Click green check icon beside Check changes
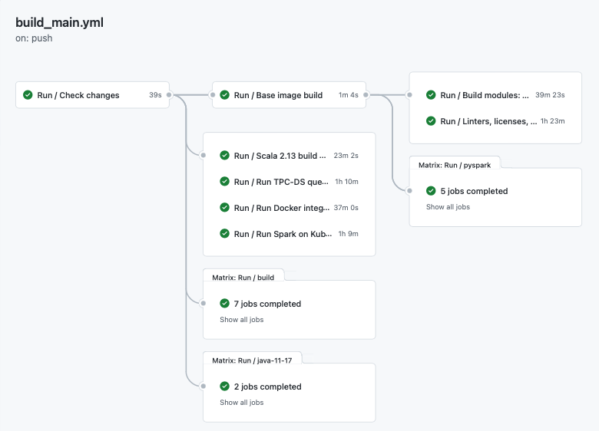 tap(28, 95)
